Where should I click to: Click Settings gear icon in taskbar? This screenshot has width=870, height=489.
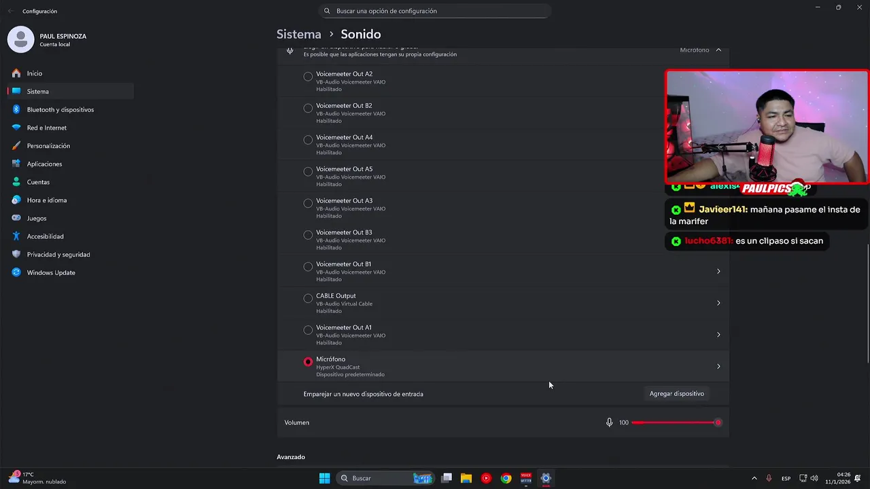coord(545,478)
